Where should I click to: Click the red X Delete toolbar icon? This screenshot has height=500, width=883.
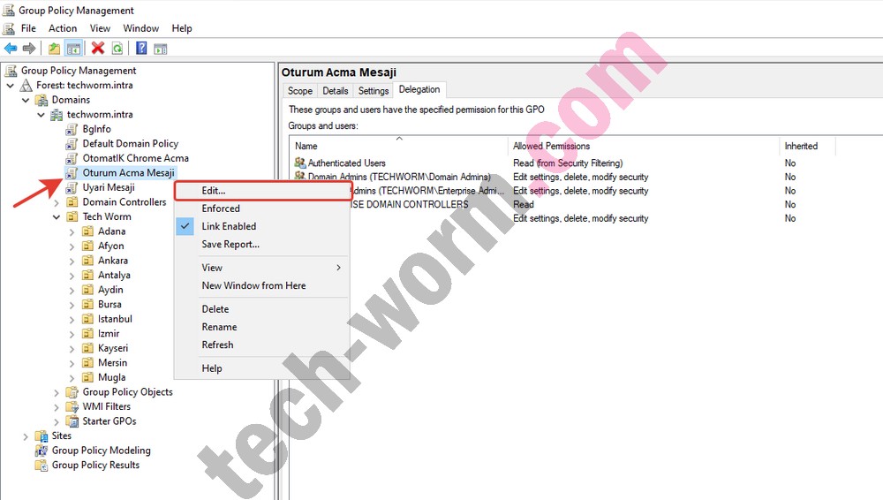(x=98, y=49)
